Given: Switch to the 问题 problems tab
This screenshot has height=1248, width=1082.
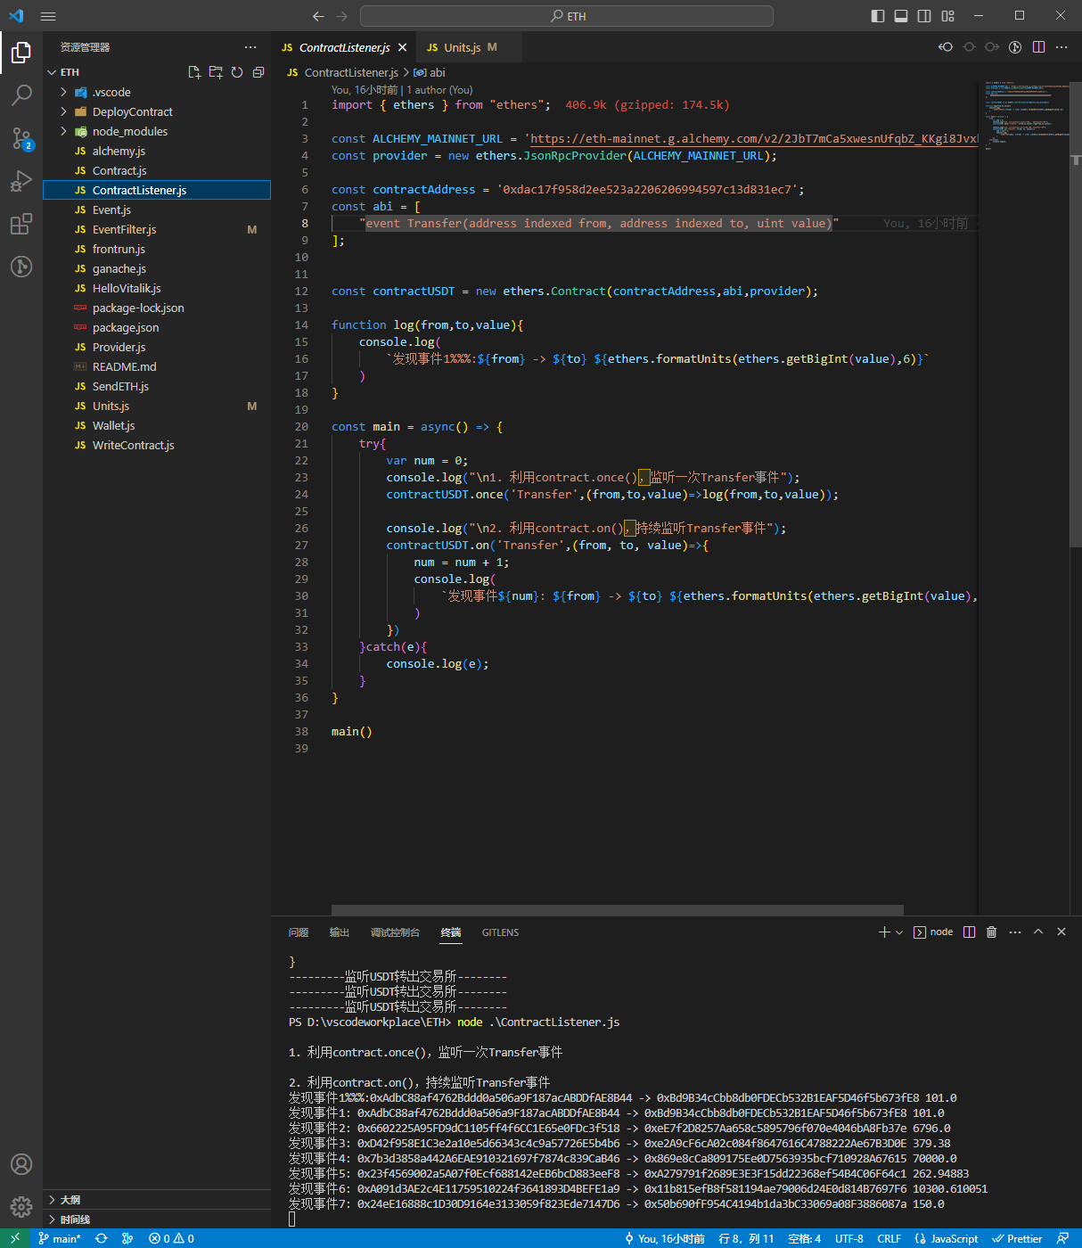Looking at the screenshot, I should pos(299,932).
